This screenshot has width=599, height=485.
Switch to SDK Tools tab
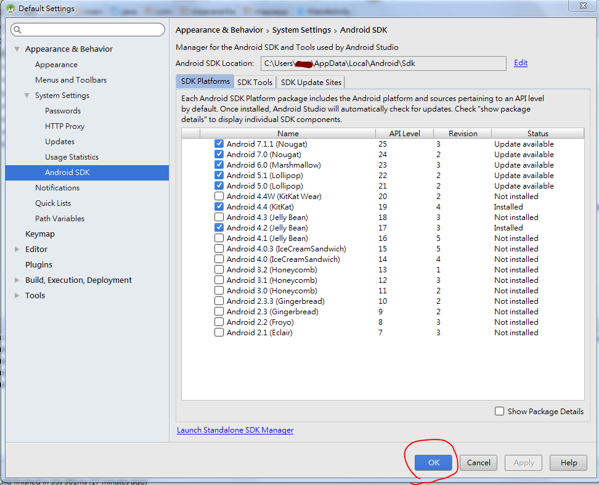click(255, 82)
